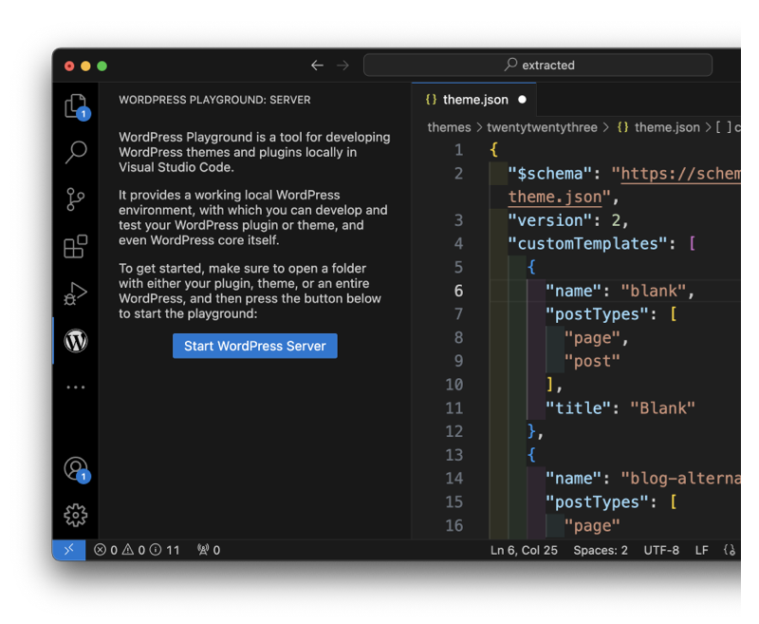Viewport: 759px width, 624px height.
Task: Open additional views with ellipsis icon
Action: pos(76,387)
